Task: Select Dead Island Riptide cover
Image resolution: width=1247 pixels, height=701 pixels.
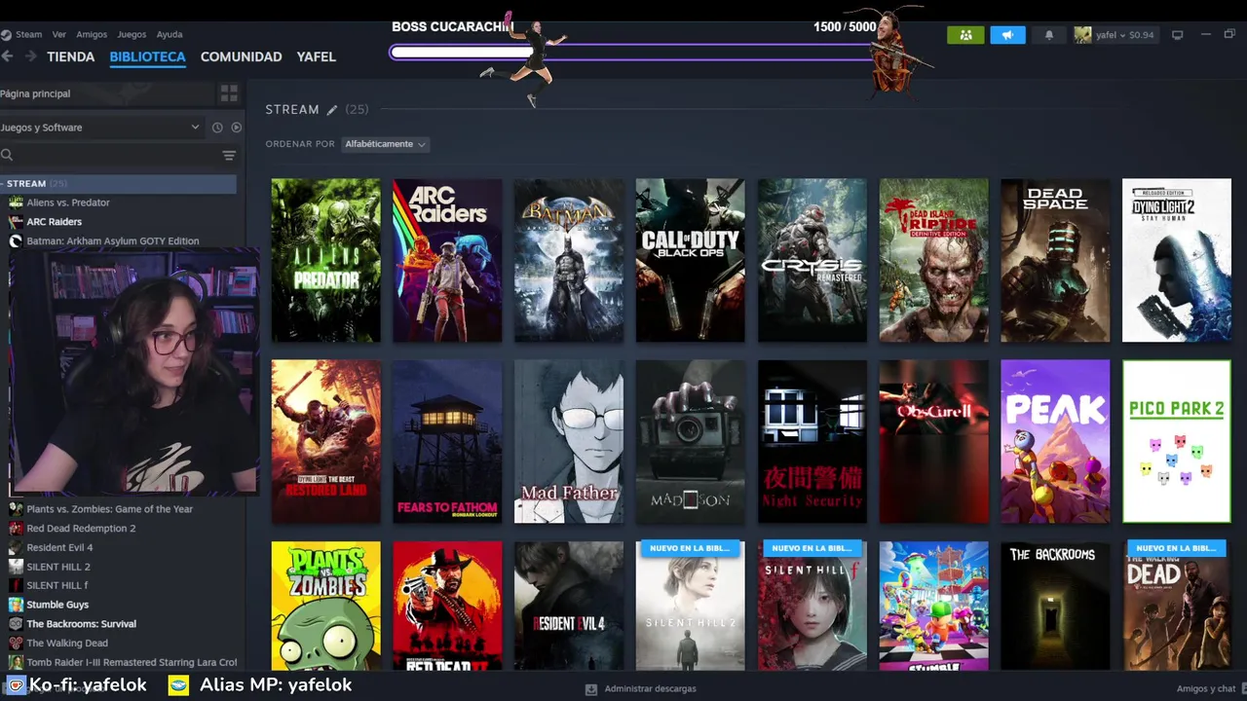Action: coord(933,260)
